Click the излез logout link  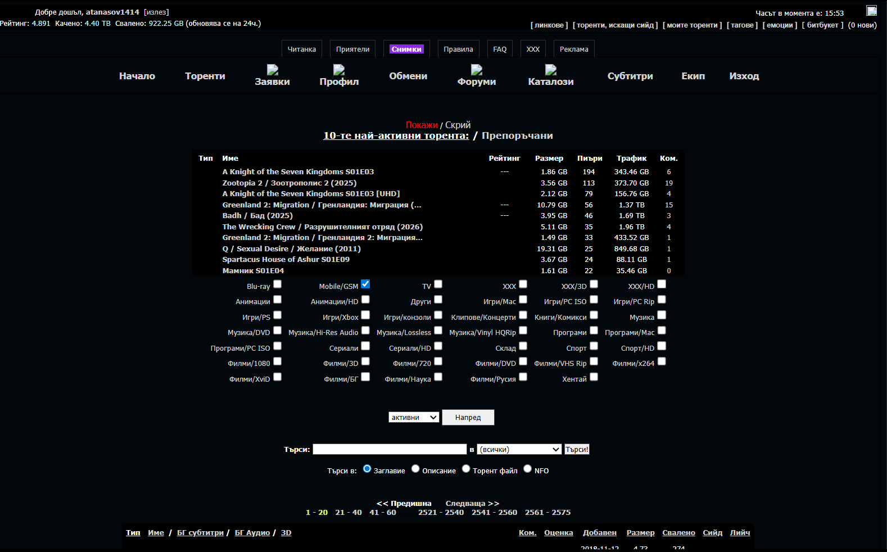(x=156, y=12)
